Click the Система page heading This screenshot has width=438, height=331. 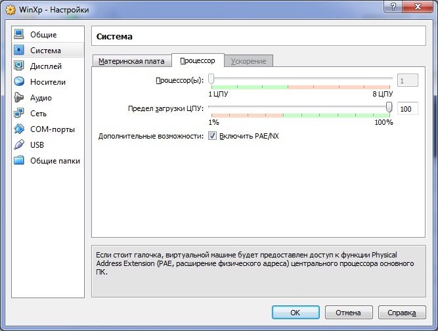coord(114,37)
